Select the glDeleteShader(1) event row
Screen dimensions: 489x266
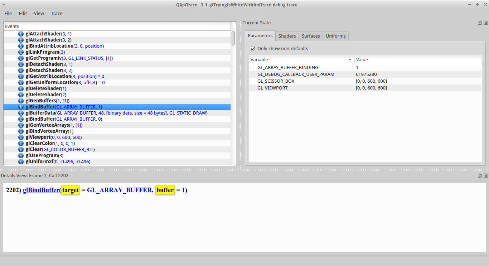[x=117, y=88]
